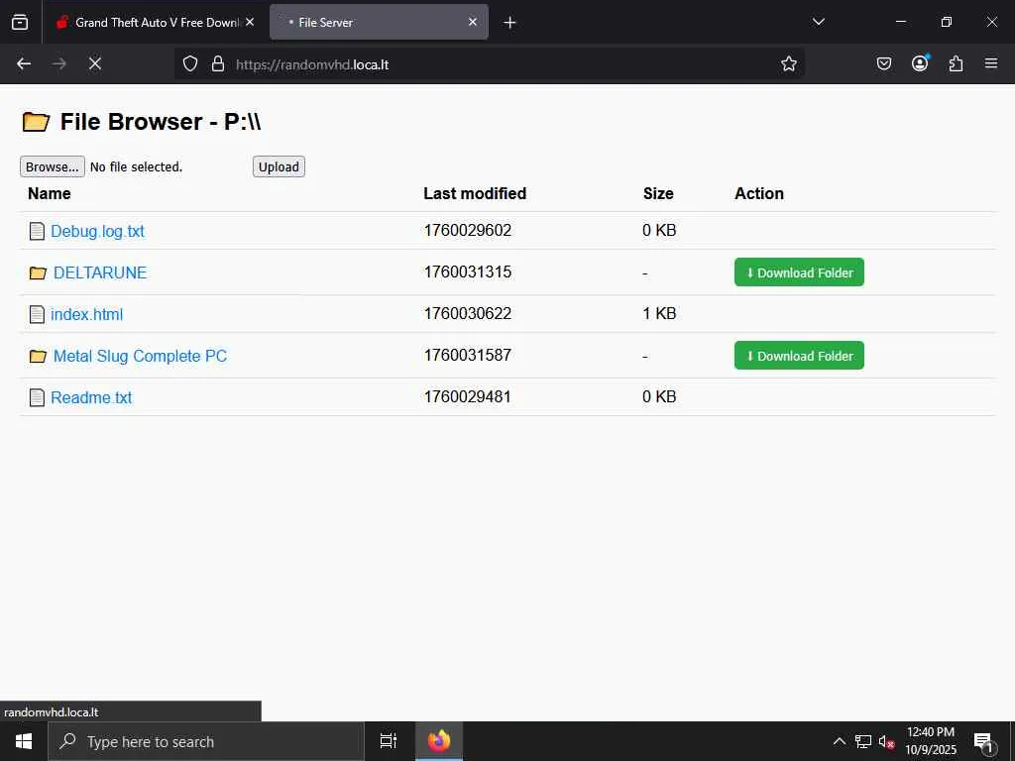Open the Firefox account icon

coord(920,62)
